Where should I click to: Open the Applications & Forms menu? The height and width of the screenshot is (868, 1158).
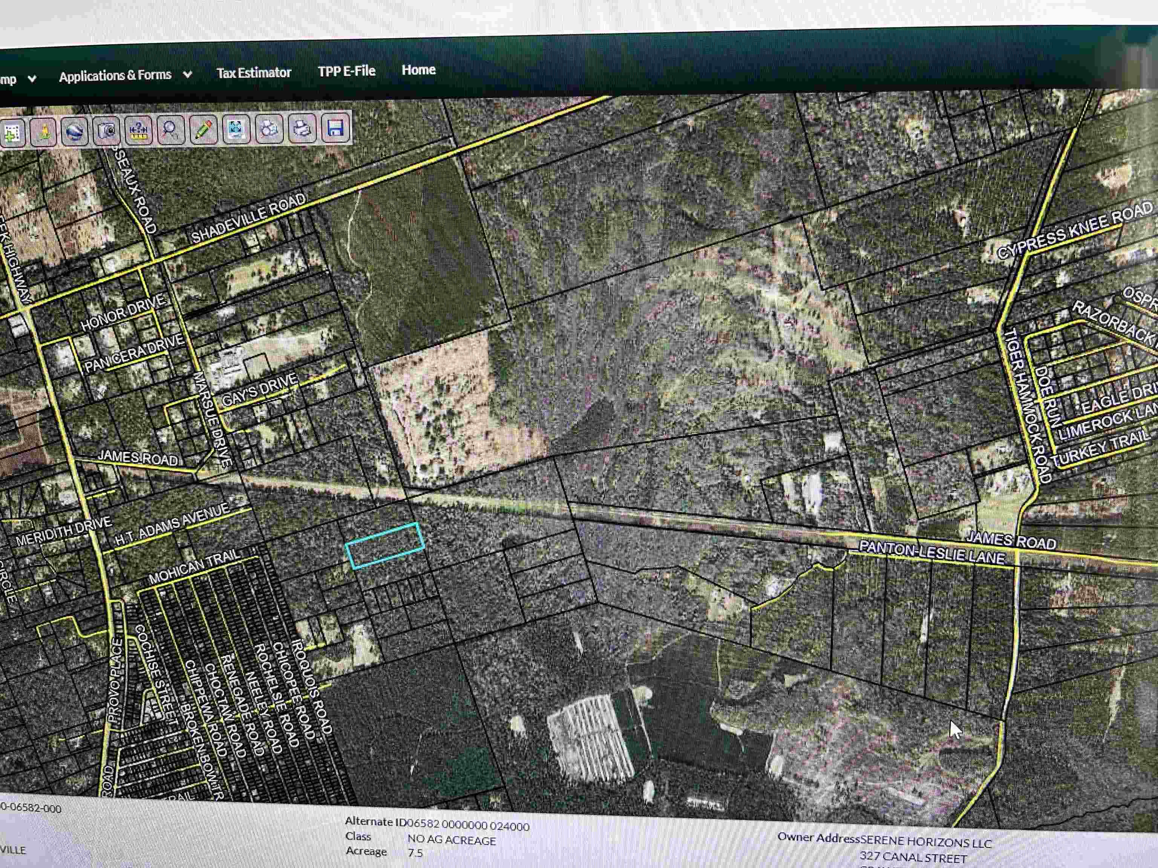115,75
